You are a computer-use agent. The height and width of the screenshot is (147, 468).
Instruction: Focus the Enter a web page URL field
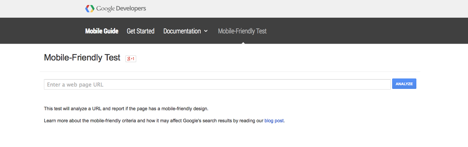(217, 85)
